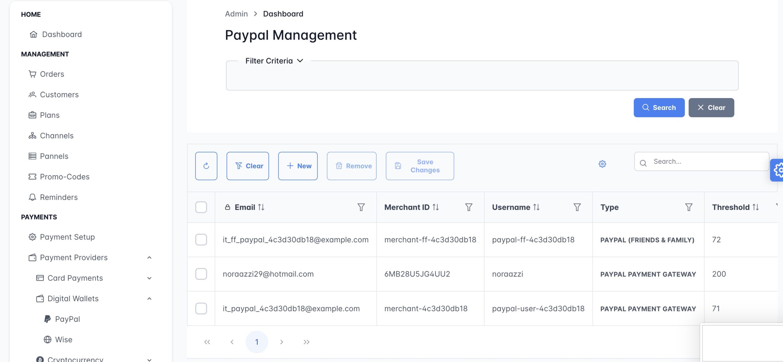Click the Merchant ID column filter icon
The height and width of the screenshot is (362, 783).
469,207
